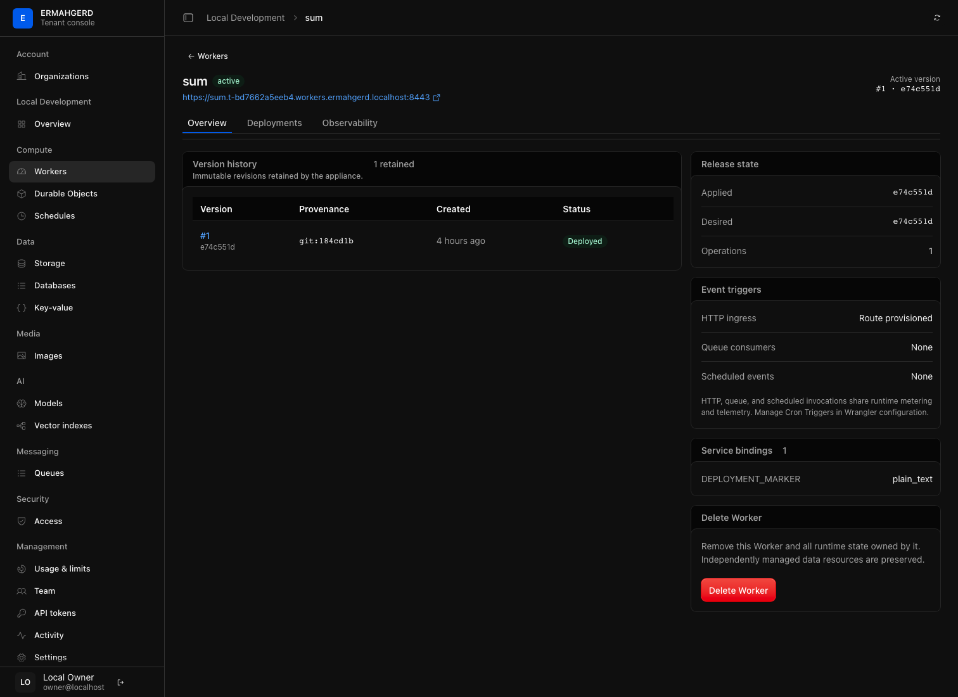Viewport: 958px width, 697px height.
Task: Click the Activity pulse icon
Action: coord(22,636)
